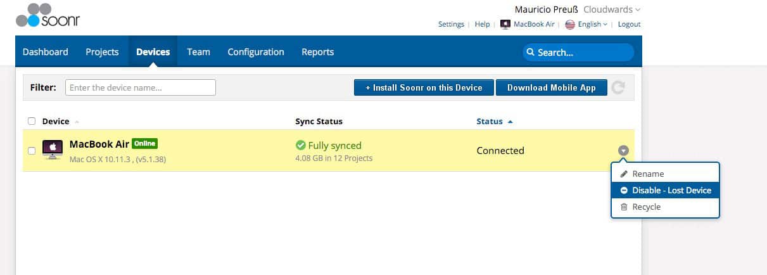Toggle the select-all Device checkbox
This screenshot has width=767, height=275.
pos(32,121)
